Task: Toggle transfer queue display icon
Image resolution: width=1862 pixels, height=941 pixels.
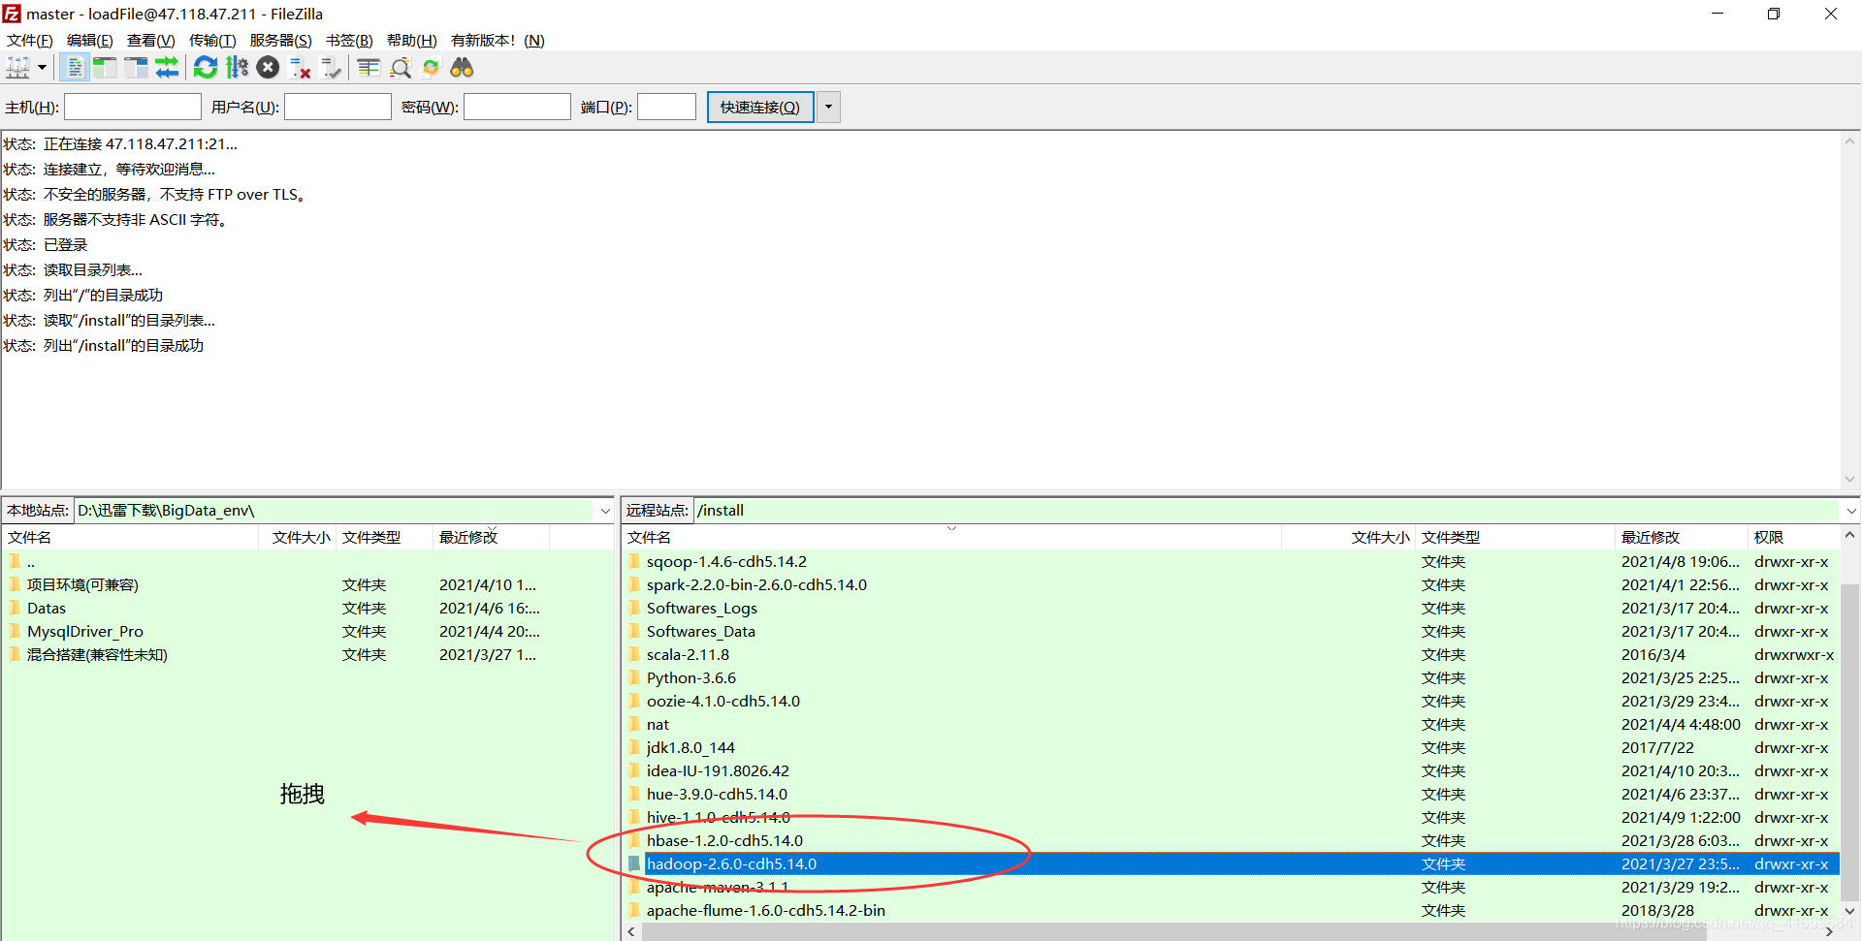Action: 167,67
